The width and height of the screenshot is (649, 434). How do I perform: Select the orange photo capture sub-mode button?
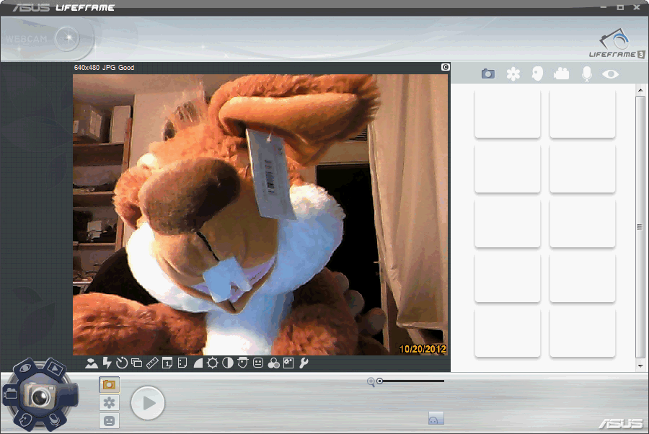[110, 385]
